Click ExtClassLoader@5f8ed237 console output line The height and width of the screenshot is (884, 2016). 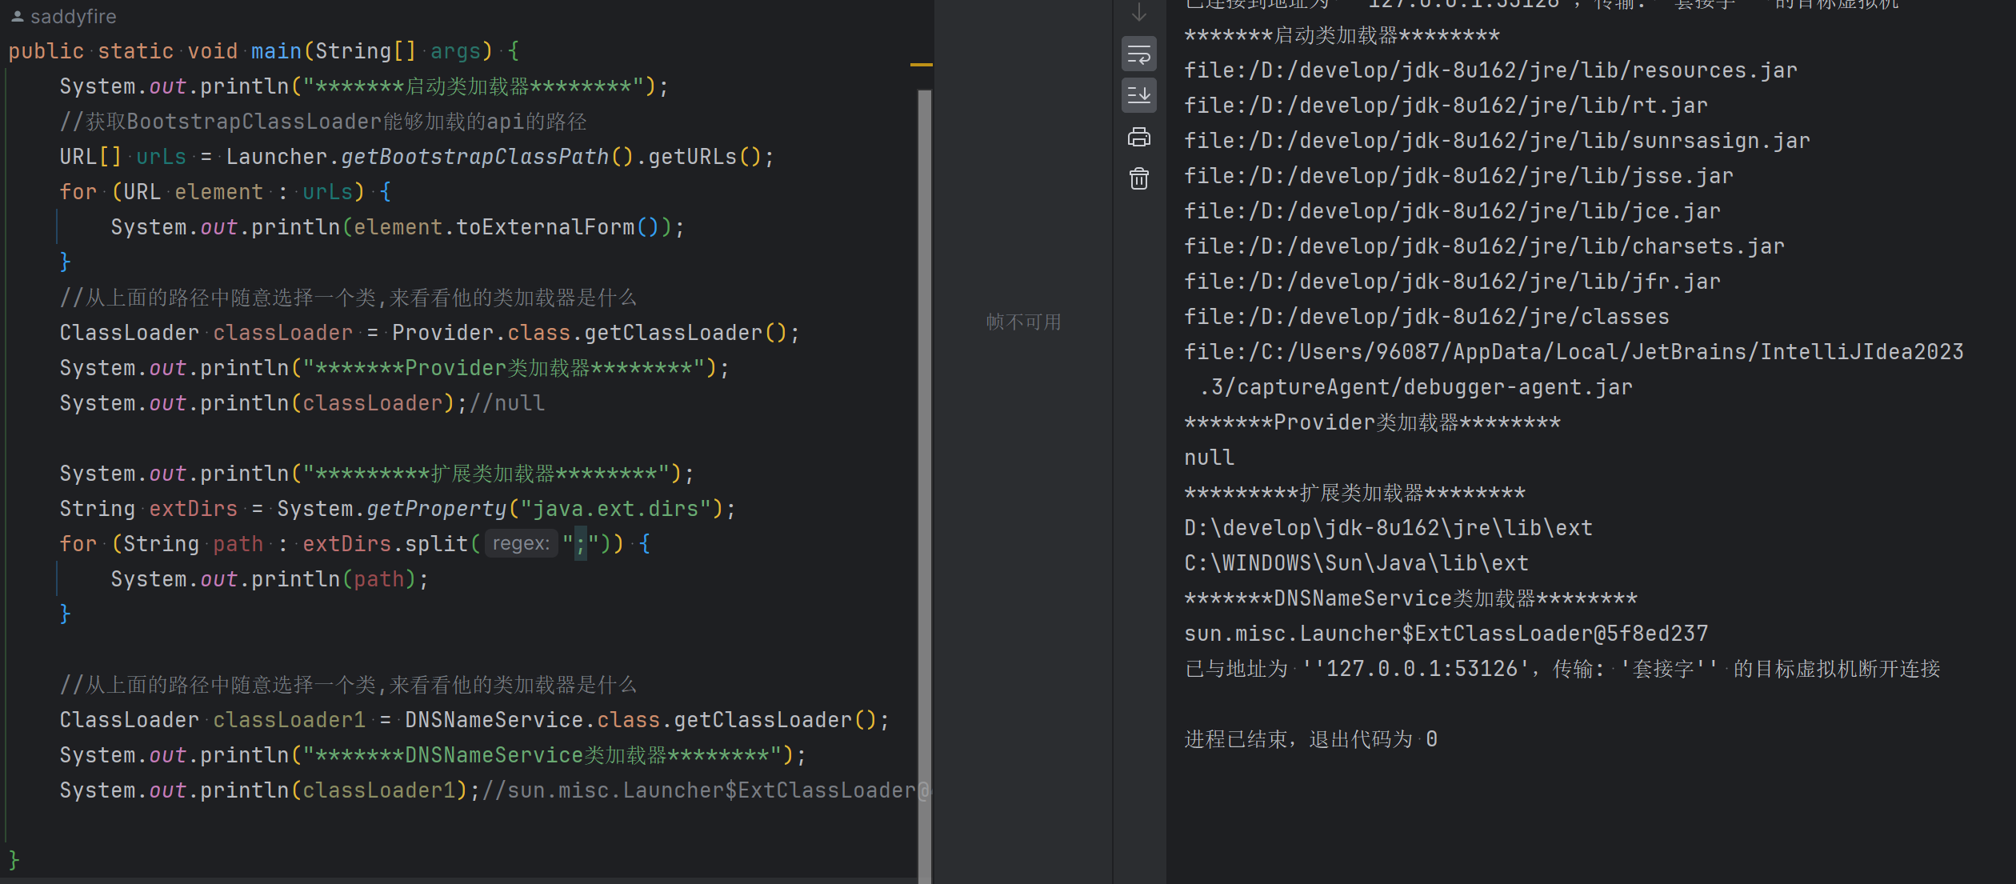1445,634
